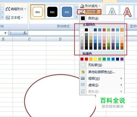137x117 pixels.
Task: Open the Weight (粗细) submenu
Action: click(x=102, y=78)
